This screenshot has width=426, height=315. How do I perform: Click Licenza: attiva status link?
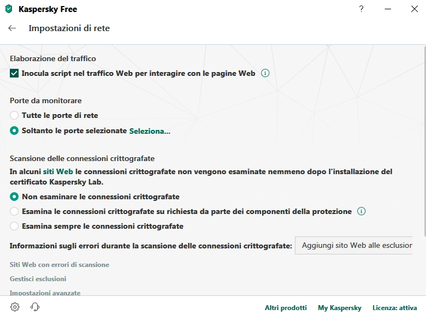pos(394,308)
